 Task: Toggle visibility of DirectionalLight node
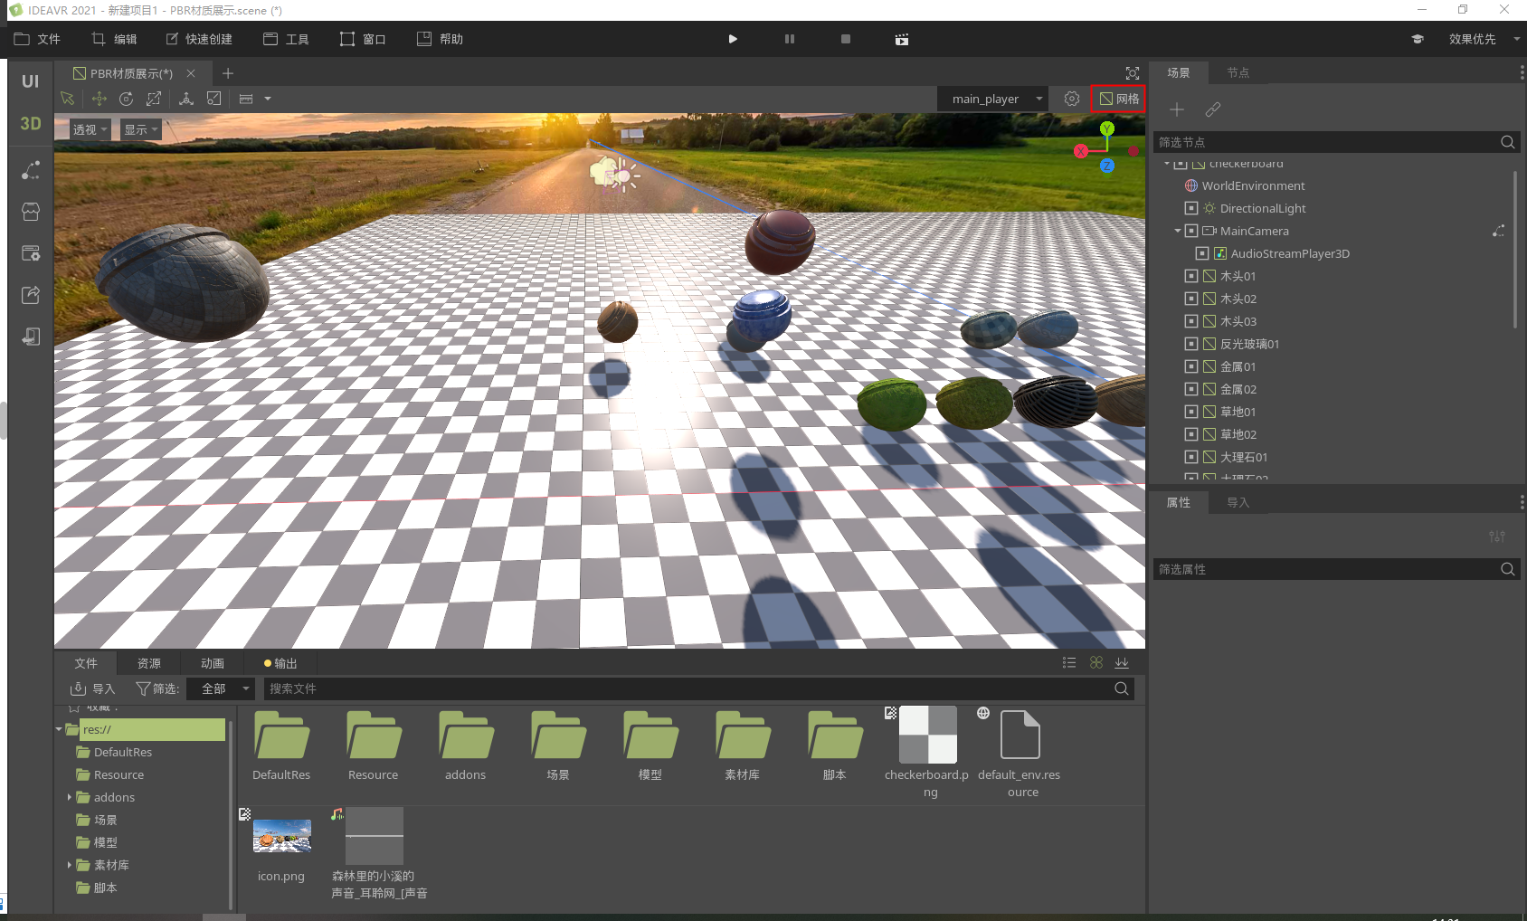[x=1191, y=208]
